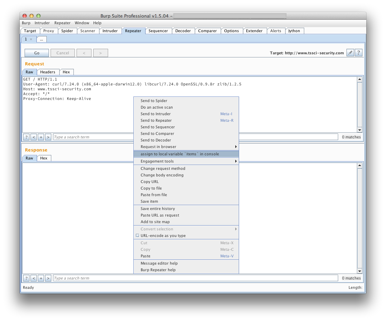Click the pencil edit target icon
This screenshot has width=386, height=321.
[350, 53]
